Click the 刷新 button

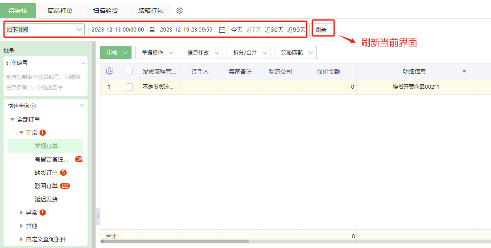point(321,30)
